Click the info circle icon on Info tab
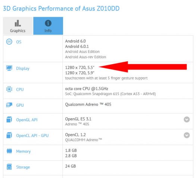196x178 pixels. click(48, 23)
